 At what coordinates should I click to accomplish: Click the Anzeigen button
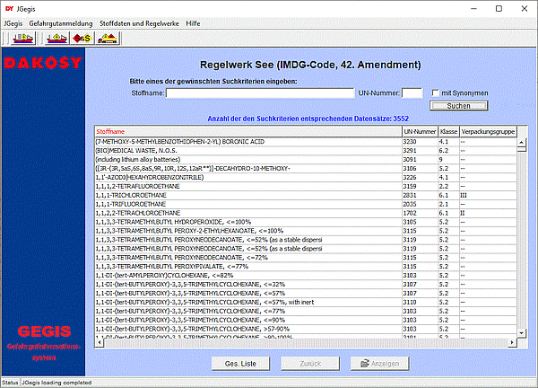380,364
